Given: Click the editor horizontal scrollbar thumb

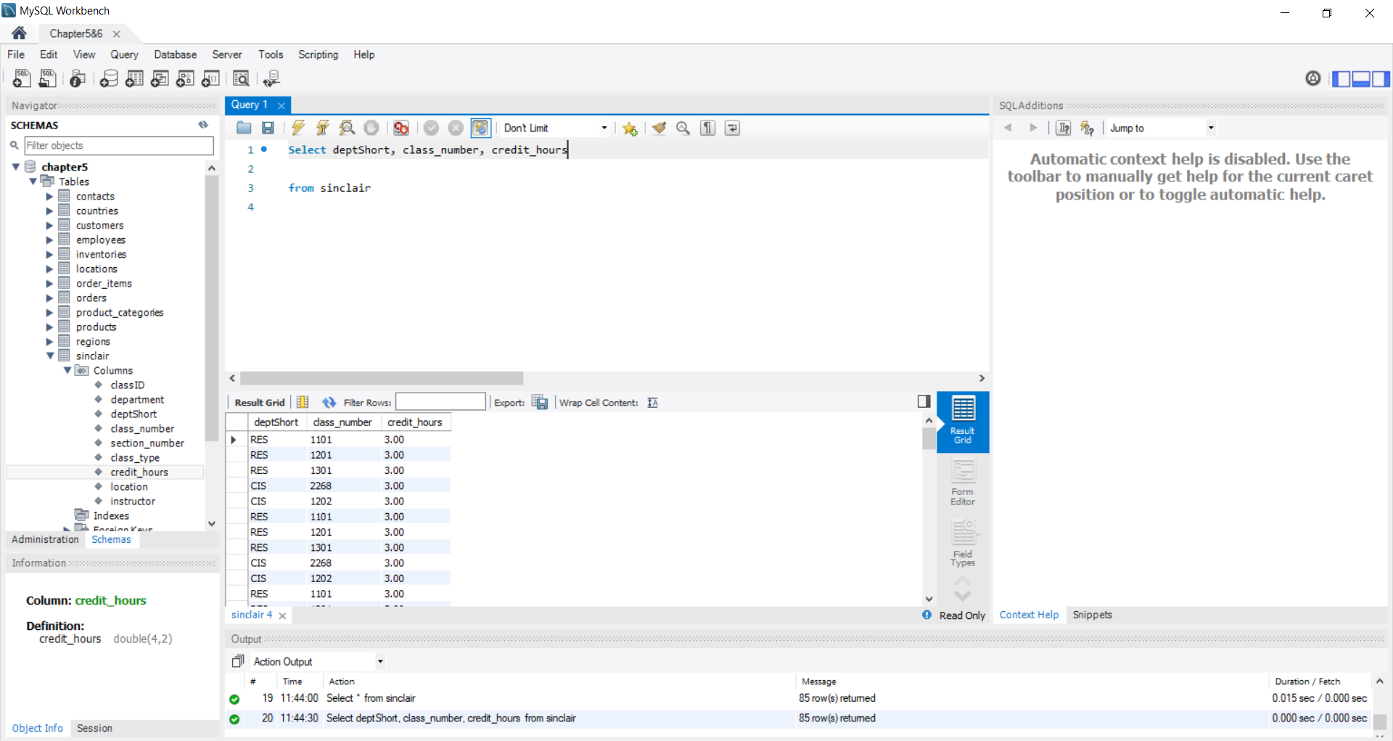Looking at the screenshot, I should tap(382, 378).
